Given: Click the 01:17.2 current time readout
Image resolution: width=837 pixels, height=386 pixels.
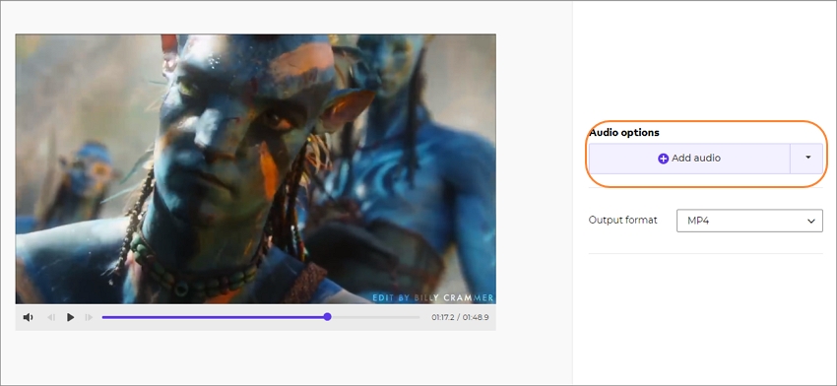Looking at the screenshot, I should point(442,317).
